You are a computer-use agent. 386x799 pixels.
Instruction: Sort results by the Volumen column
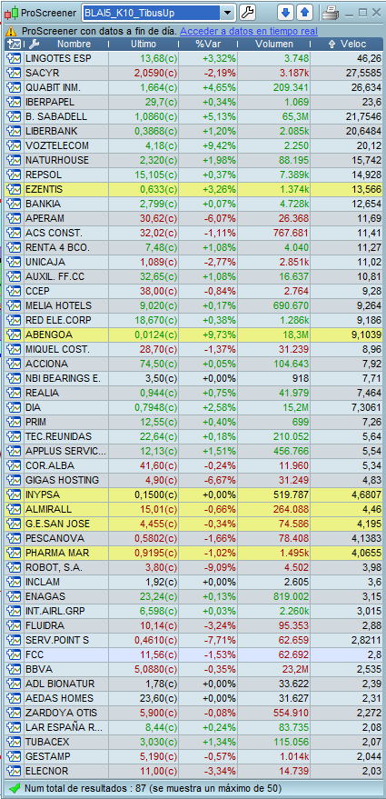[x=274, y=45]
